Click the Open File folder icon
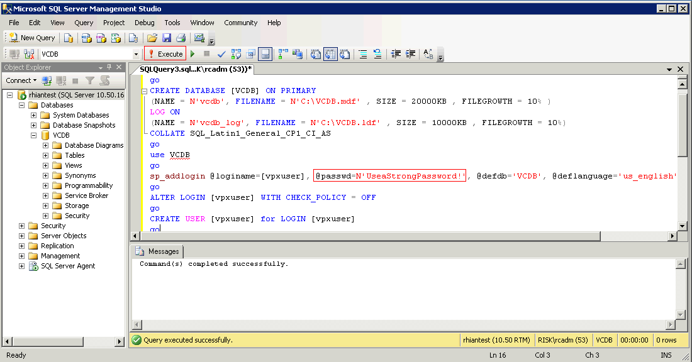Screen dimensions: 692x362 click(x=152, y=38)
